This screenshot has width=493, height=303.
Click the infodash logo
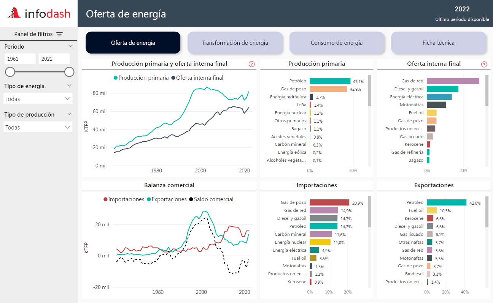point(39,14)
